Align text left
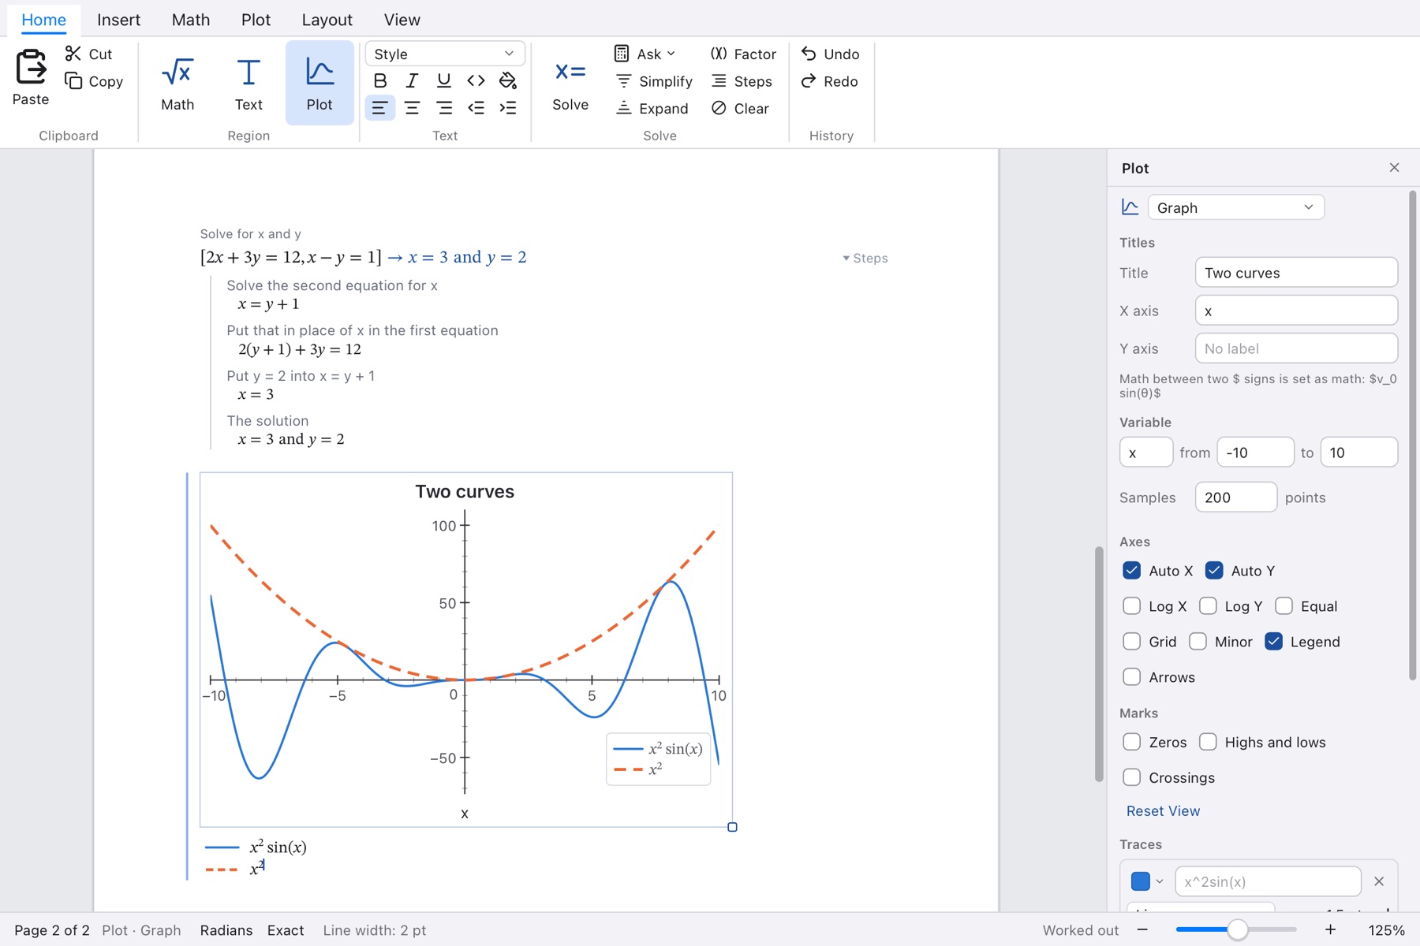Screen dimensions: 1420x946 coord(380,108)
